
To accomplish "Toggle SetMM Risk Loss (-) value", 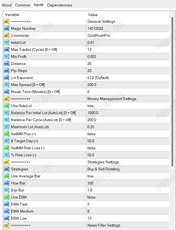I will 91,148.
